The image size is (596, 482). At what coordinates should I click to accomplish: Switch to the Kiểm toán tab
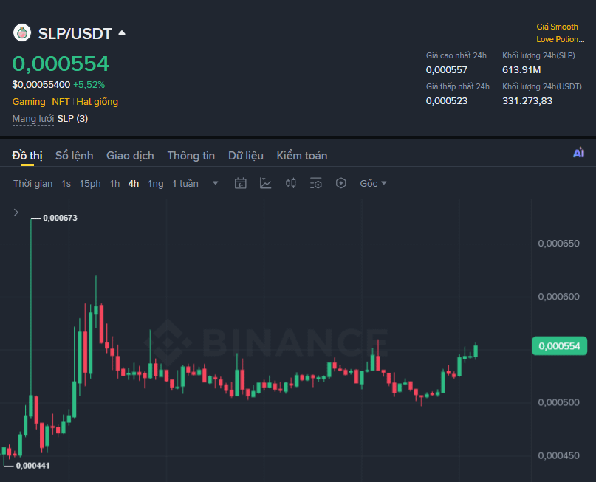302,156
